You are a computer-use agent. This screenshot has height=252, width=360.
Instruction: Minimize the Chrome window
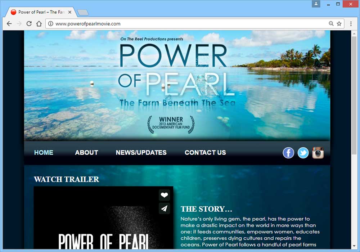[329, 4]
